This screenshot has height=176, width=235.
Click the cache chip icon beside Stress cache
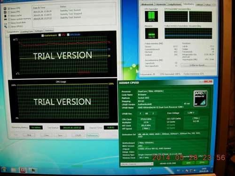pyautogui.click(x=5, y=16)
